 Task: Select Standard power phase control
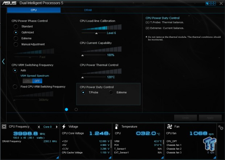pos(16,26)
